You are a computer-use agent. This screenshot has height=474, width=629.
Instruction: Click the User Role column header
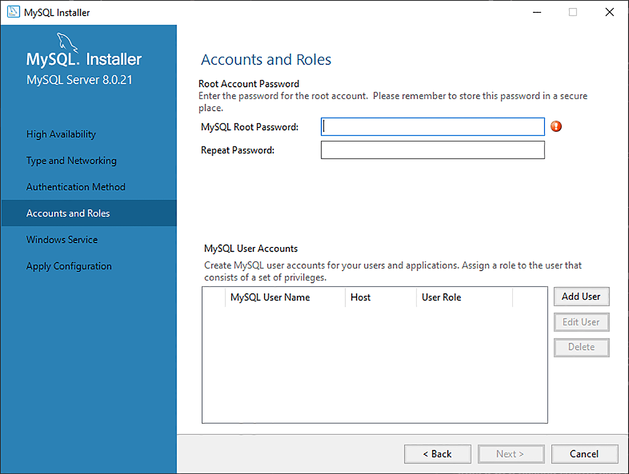pyautogui.click(x=441, y=297)
